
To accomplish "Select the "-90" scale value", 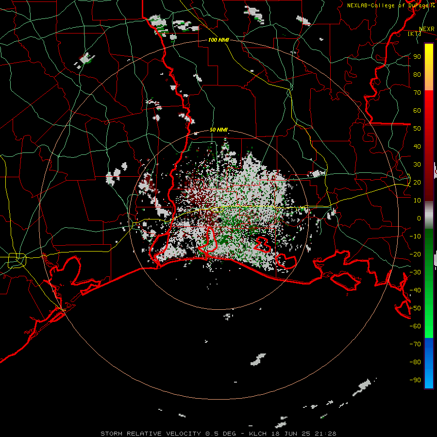I will point(415,380).
